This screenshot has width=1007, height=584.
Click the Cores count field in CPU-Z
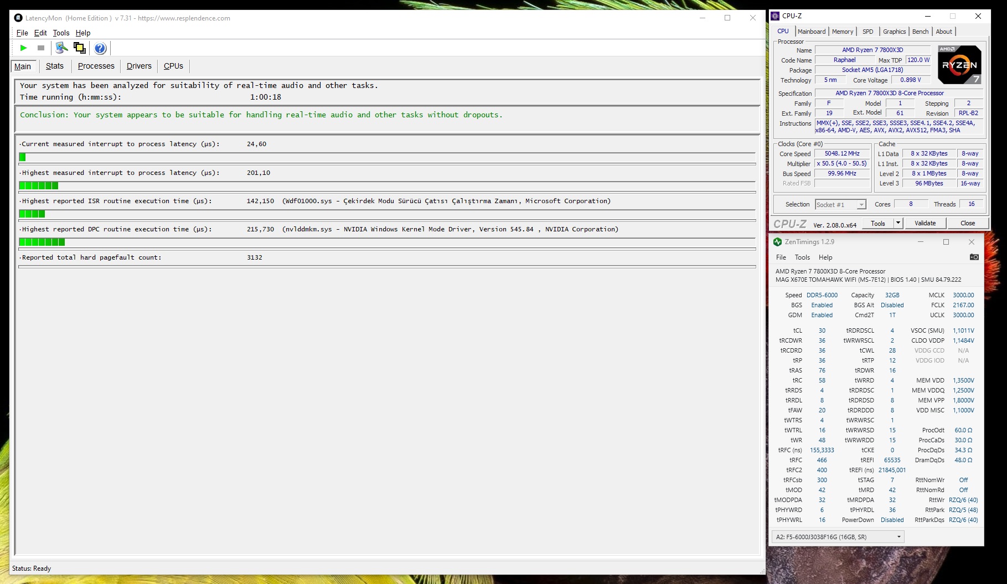pos(911,204)
